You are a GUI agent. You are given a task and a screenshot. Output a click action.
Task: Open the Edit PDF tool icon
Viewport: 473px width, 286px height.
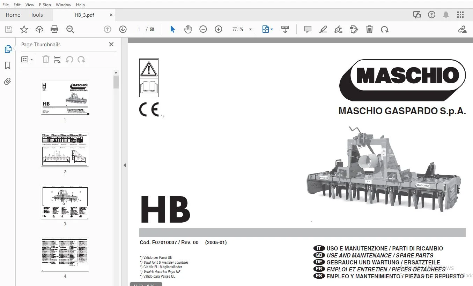(354, 29)
